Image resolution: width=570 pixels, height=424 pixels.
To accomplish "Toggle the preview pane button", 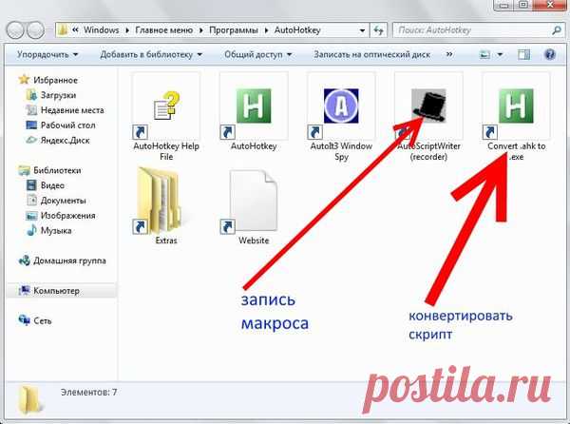I will point(523,54).
